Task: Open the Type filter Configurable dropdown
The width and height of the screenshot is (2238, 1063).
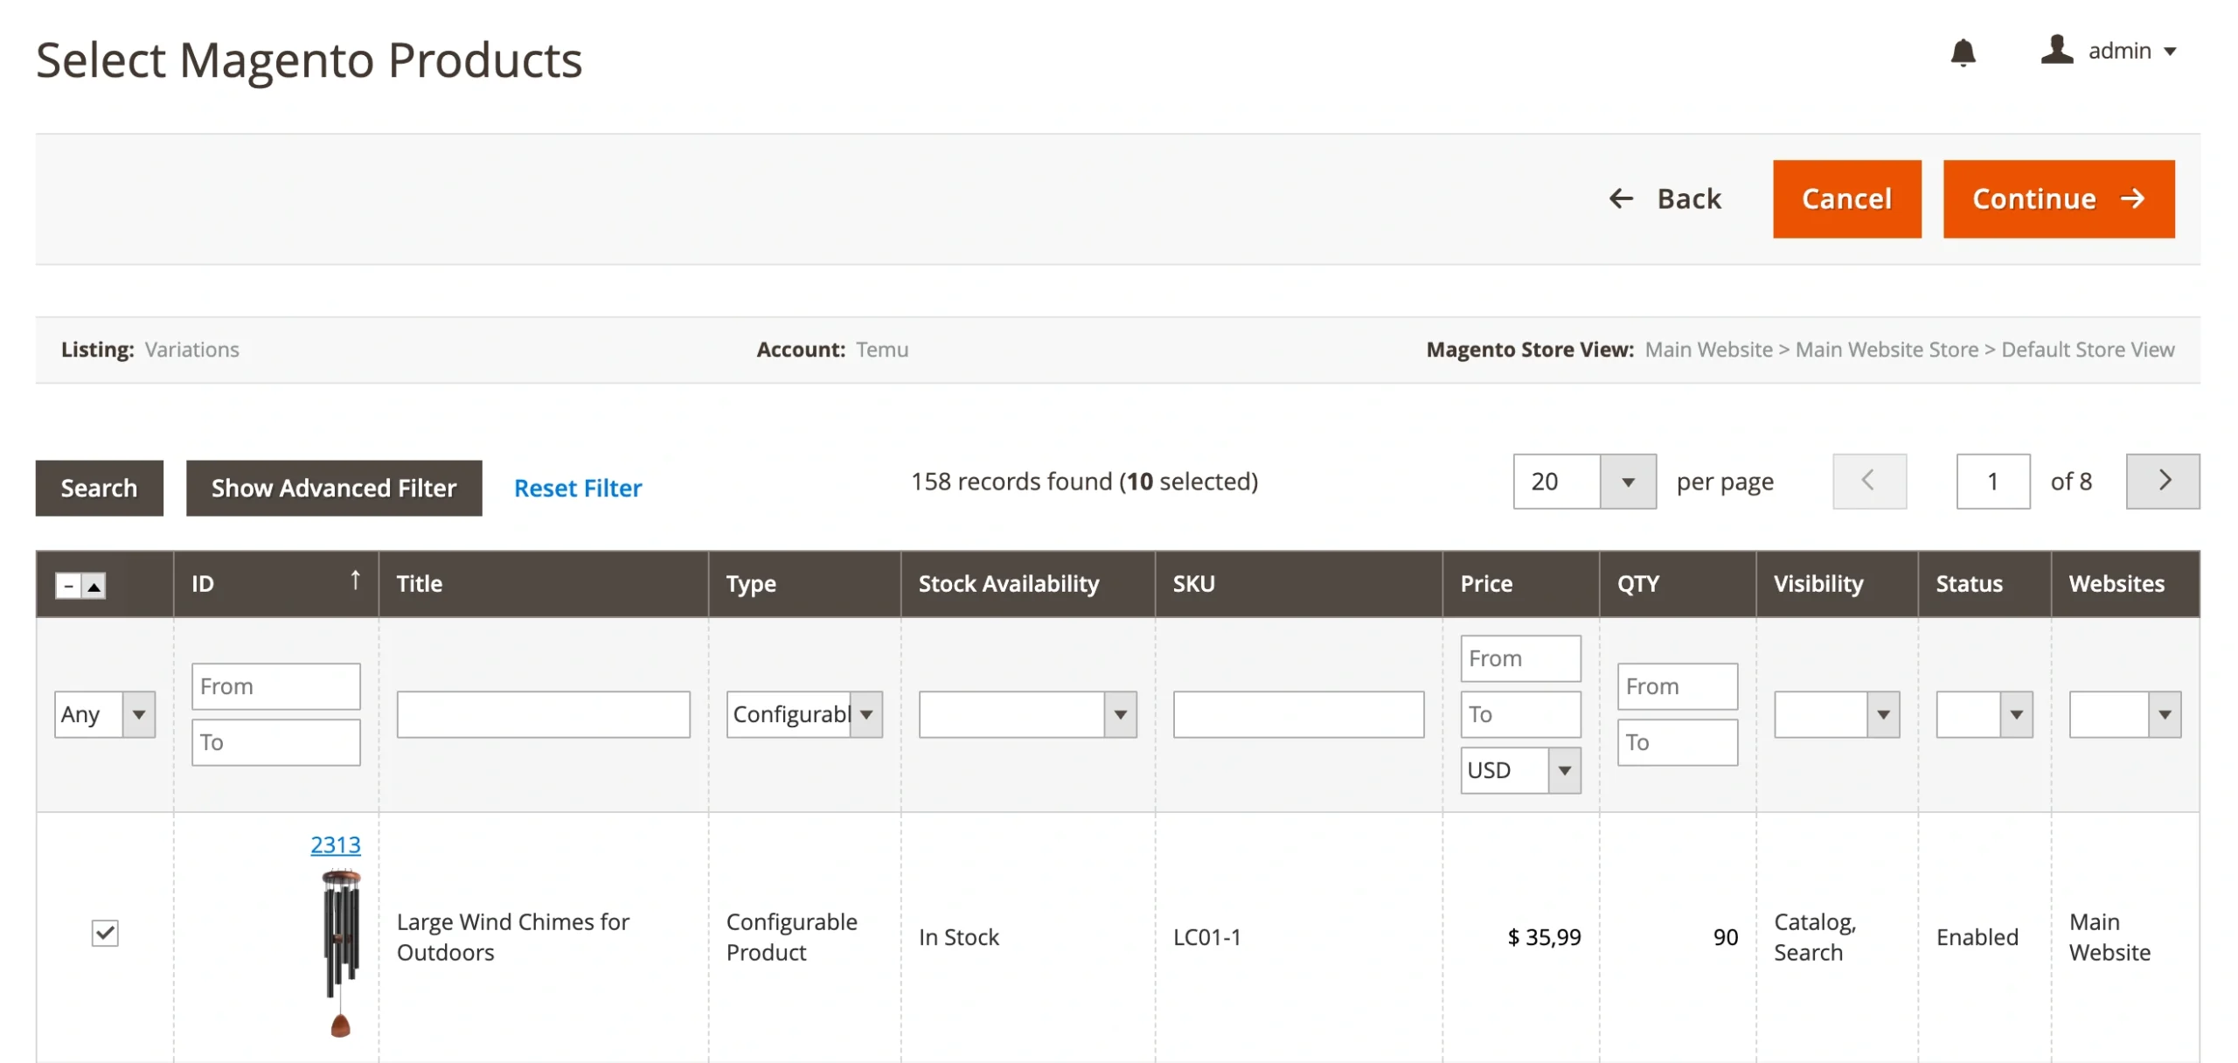Action: [x=803, y=715]
